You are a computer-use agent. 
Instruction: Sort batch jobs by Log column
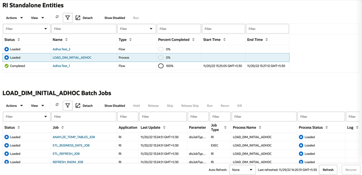pyautogui.click(x=357, y=127)
